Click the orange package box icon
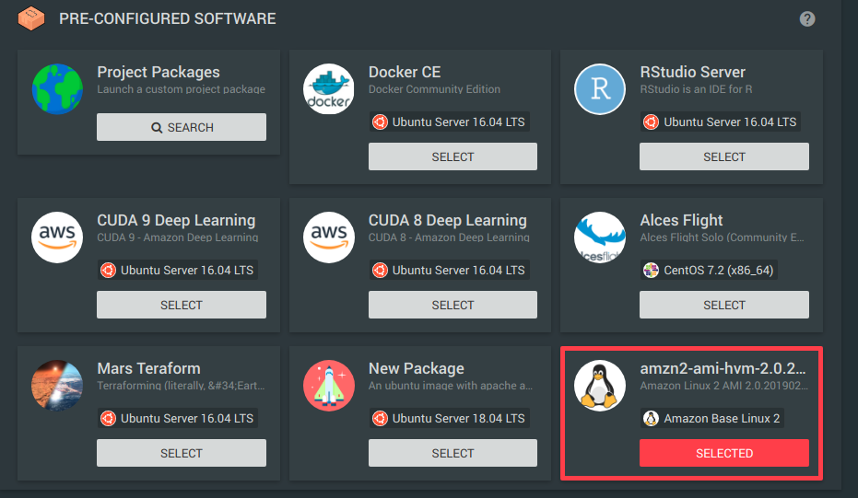This screenshot has height=498, width=858. click(31, 18)
